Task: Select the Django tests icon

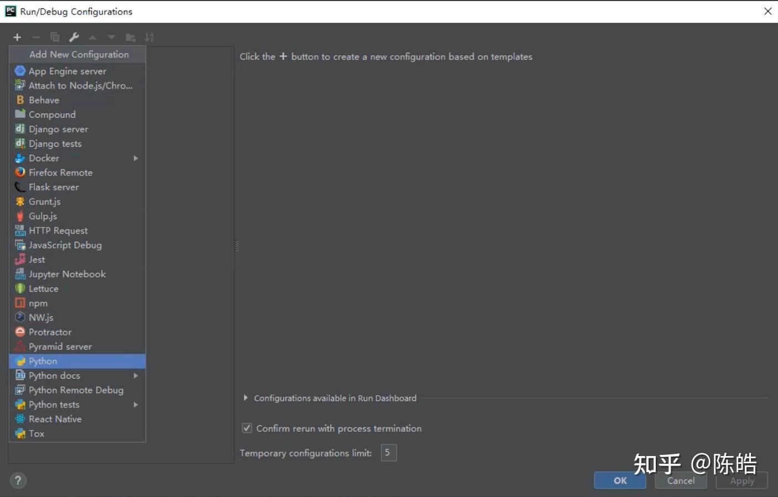Action: [x=20, y=143]
